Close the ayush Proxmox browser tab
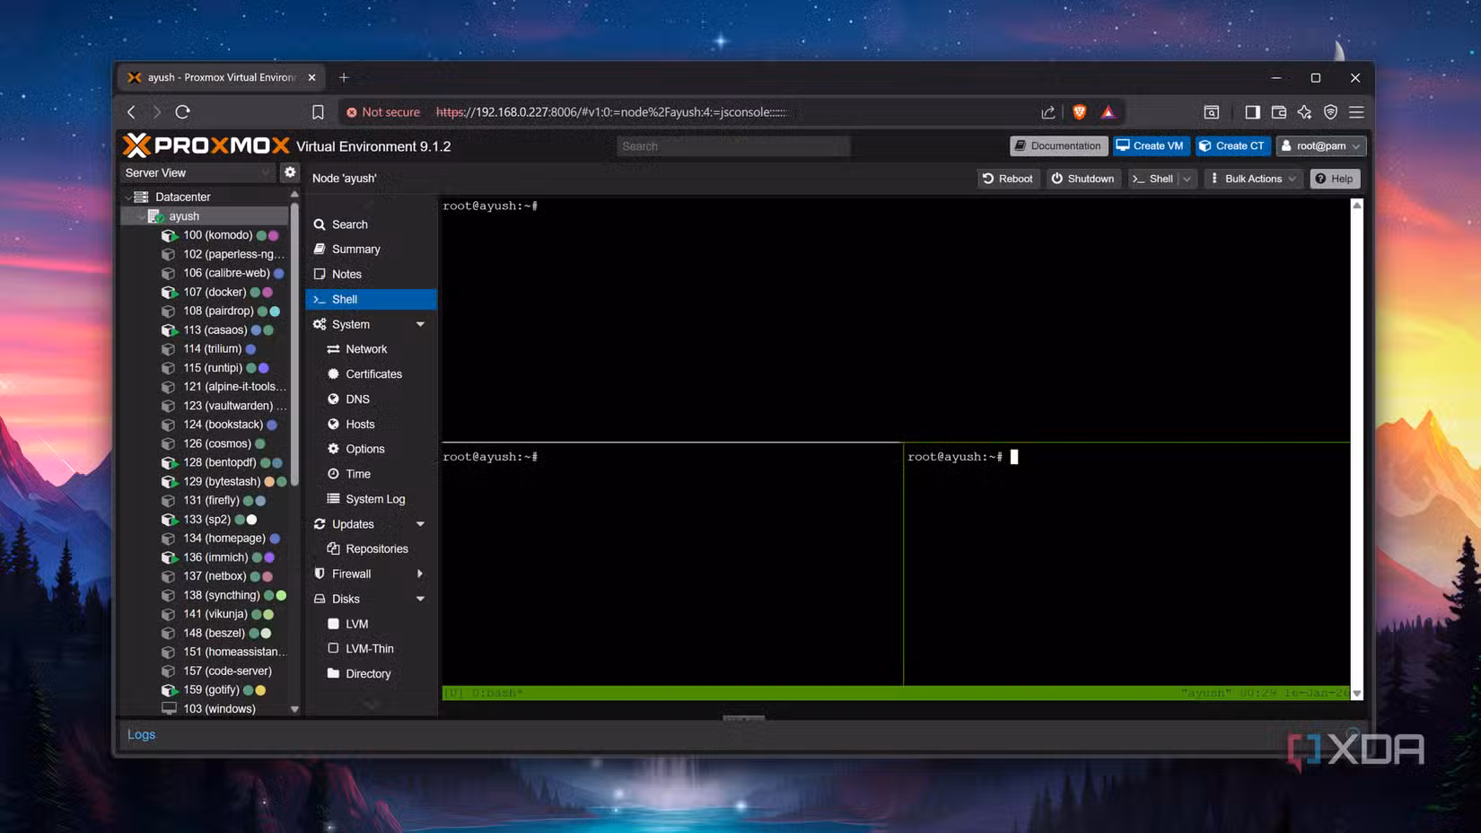The height and width of the screenshot is (833, 1481). (311, 77)
